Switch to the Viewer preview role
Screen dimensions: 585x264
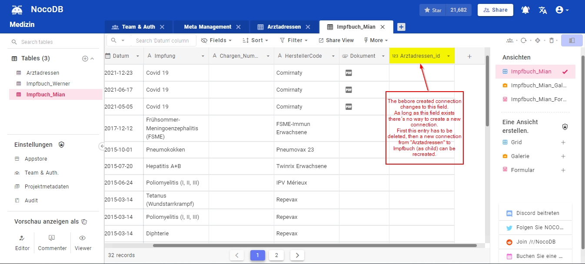tap(83, 242)
